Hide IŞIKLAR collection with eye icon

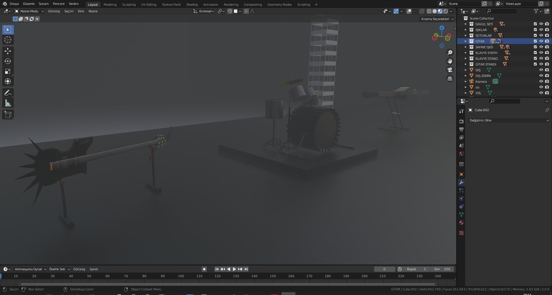[x=541, y=30]
